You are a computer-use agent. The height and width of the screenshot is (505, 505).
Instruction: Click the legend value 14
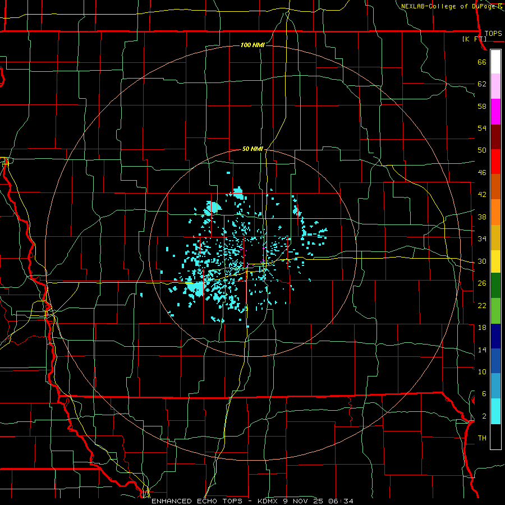pos(482,350)
